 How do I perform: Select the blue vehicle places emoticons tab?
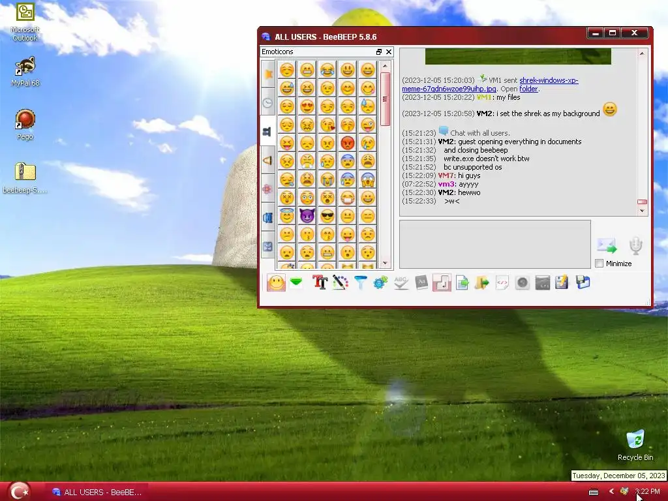[268, 217]
